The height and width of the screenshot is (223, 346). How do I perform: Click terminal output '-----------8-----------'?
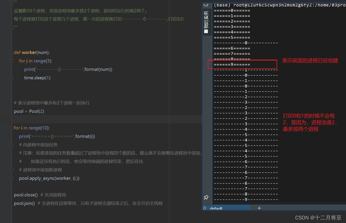[246, 194]
